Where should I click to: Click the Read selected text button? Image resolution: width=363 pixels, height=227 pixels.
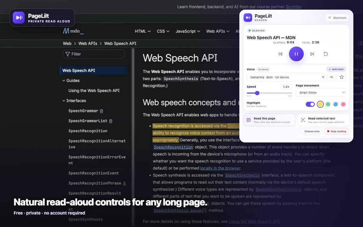click(323, 120)
